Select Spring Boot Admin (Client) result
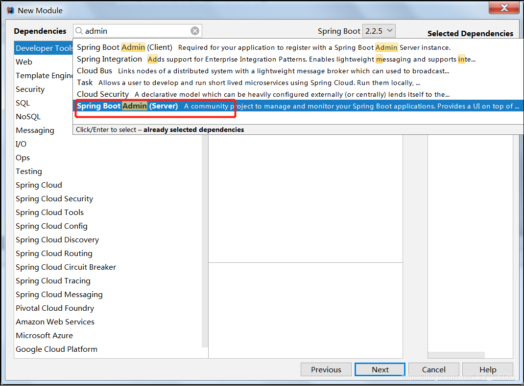 [x=298, y=47]
